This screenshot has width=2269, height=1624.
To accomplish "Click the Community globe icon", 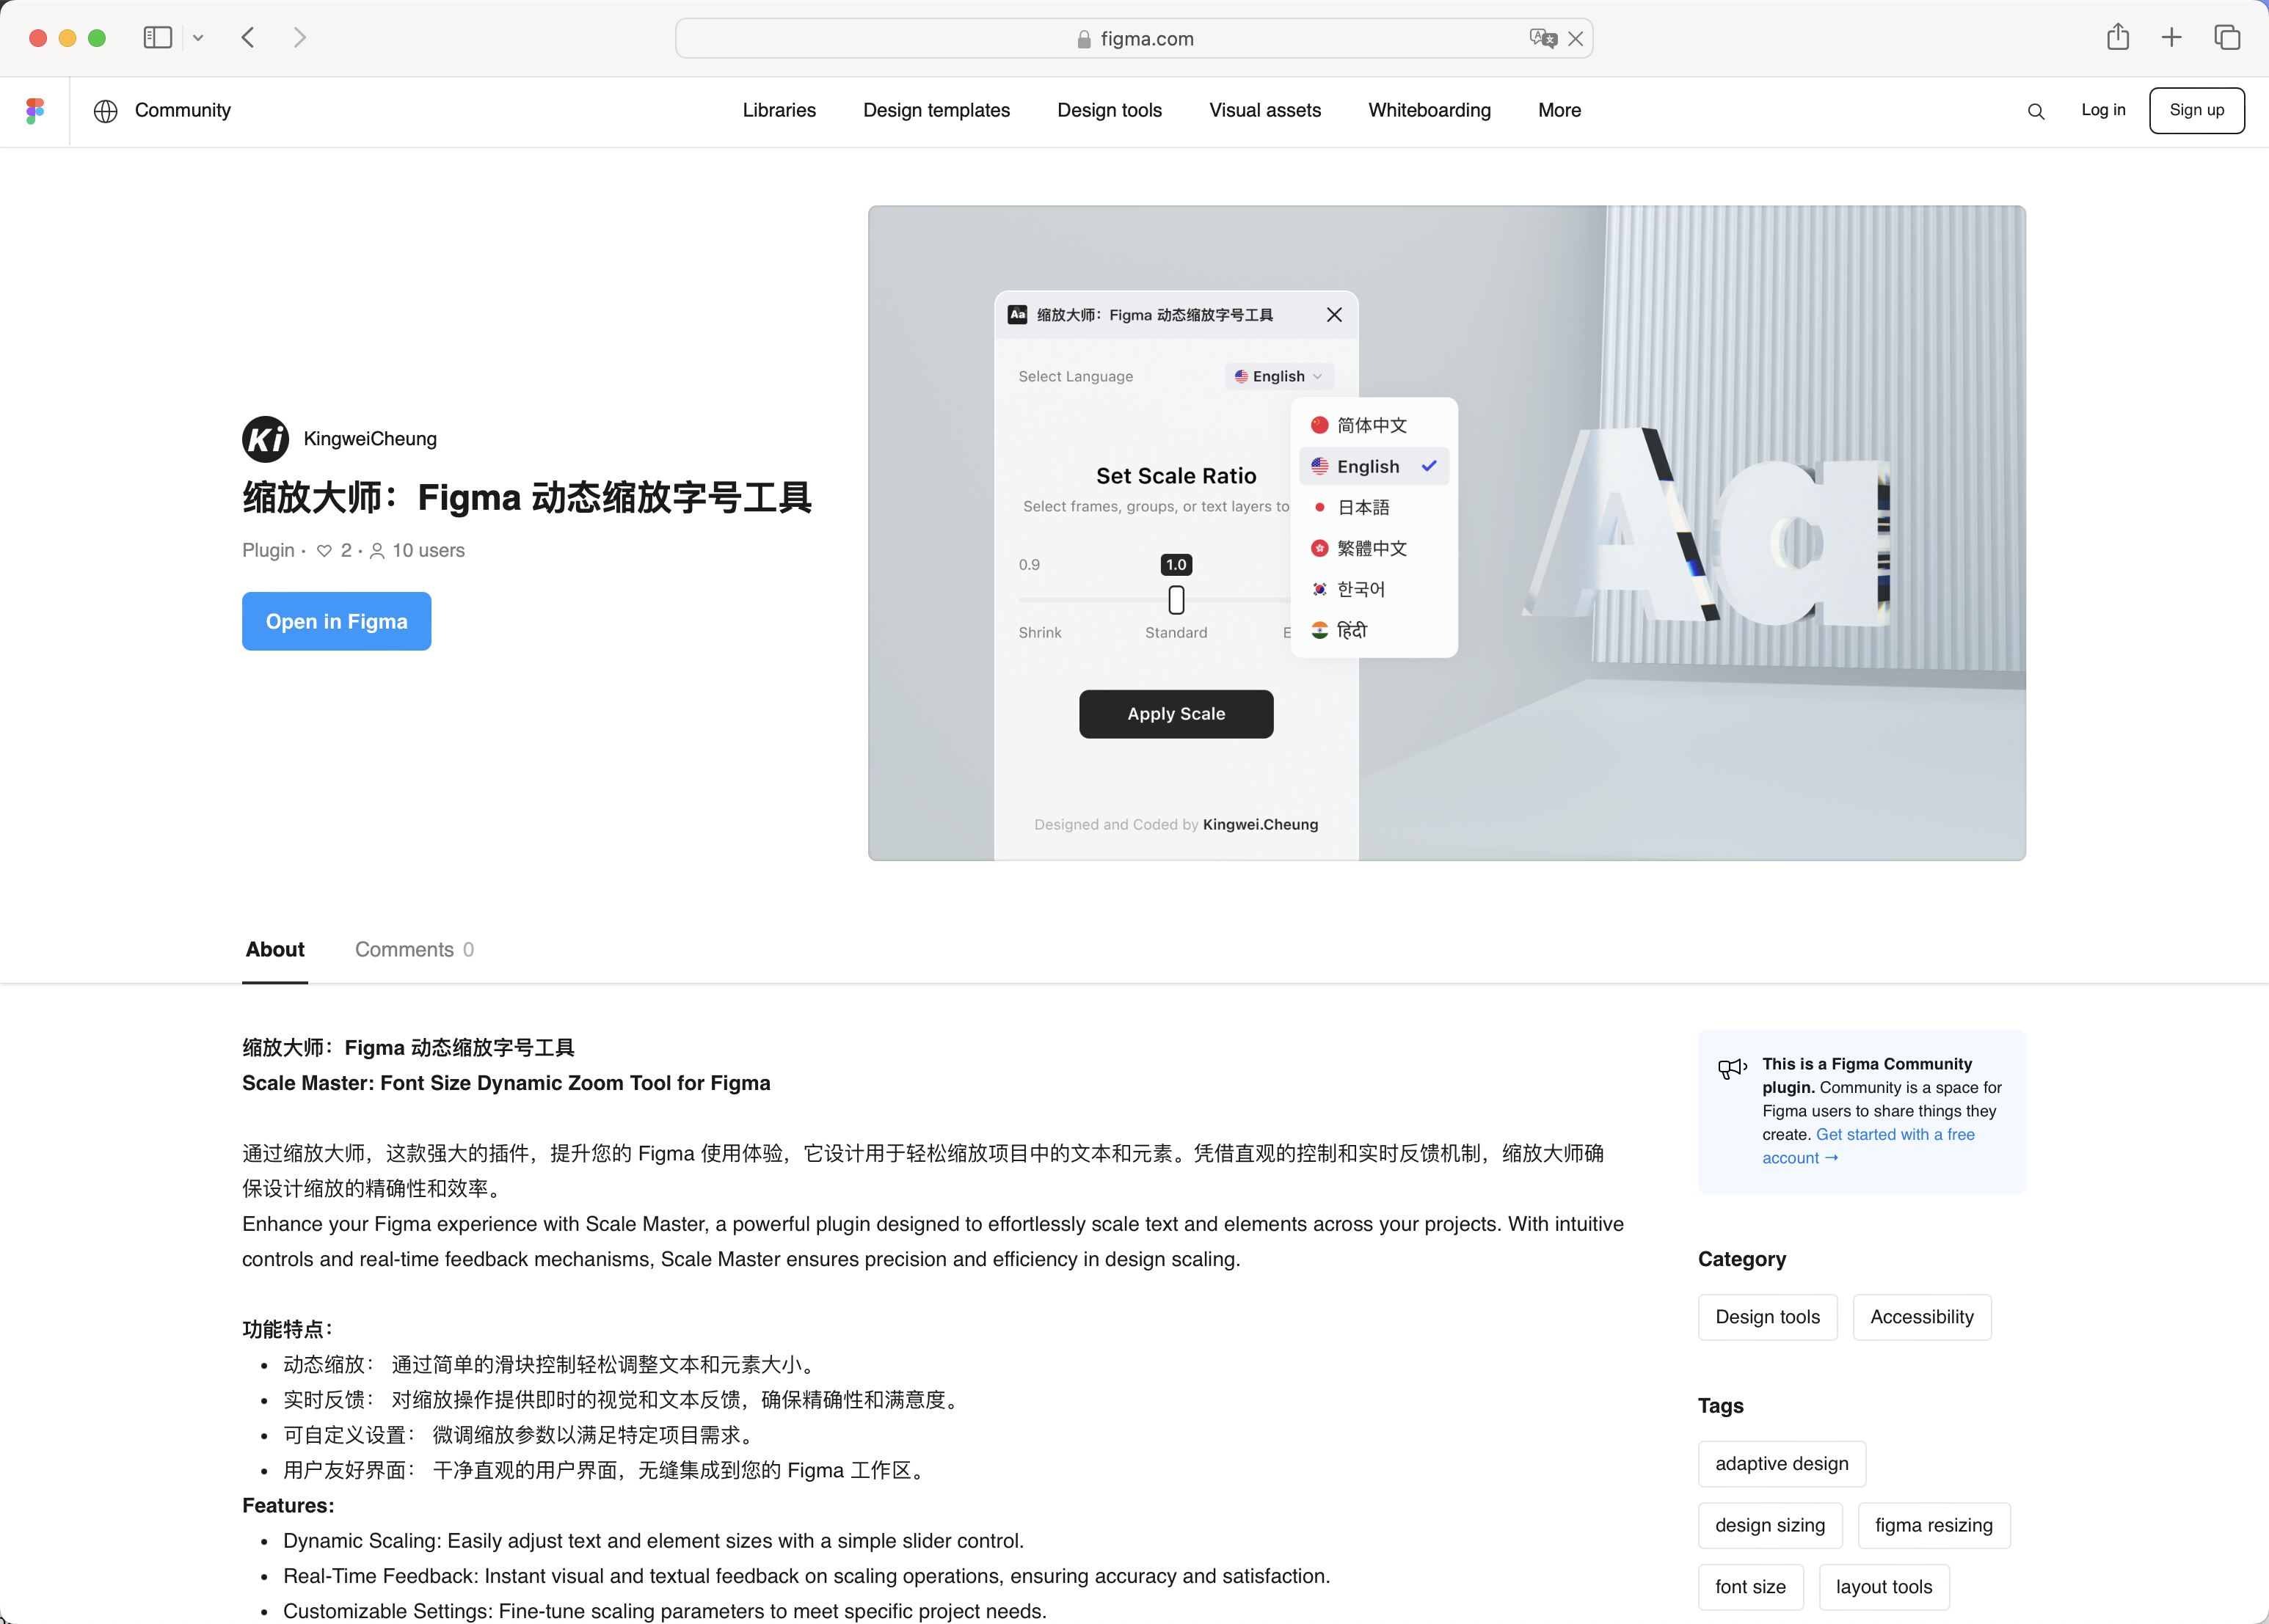I will click(106, 111).
